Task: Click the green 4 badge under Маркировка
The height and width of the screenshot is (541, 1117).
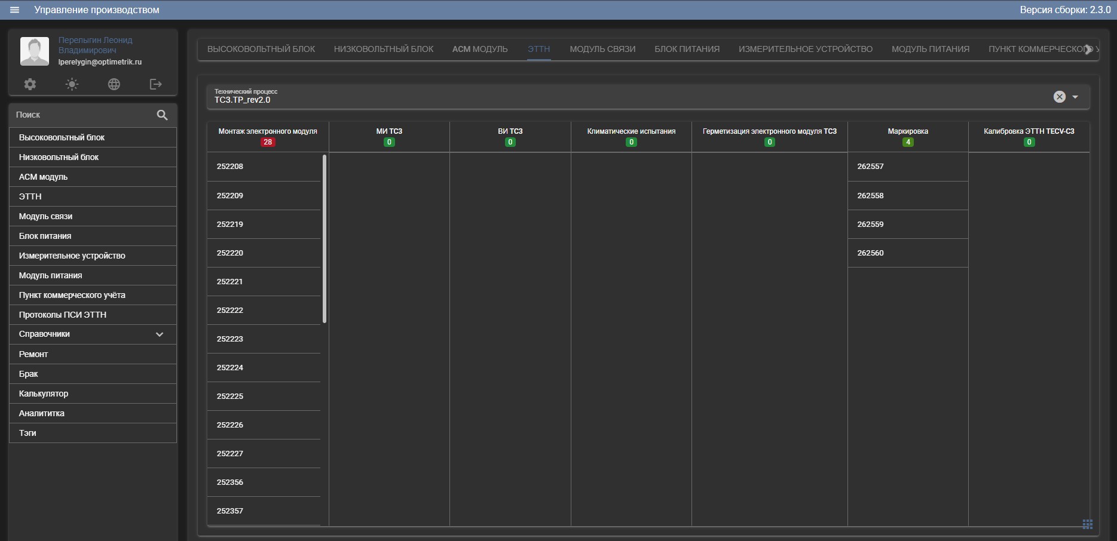Action: coord(908,142)
